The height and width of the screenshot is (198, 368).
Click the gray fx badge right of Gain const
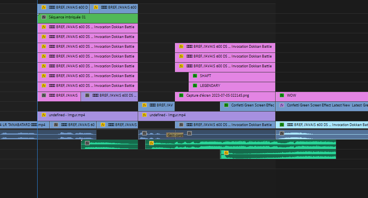tap(189, 133)
